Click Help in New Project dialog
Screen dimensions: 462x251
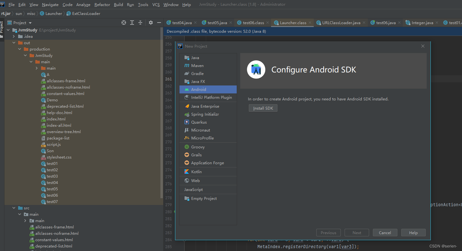point(413,233)
